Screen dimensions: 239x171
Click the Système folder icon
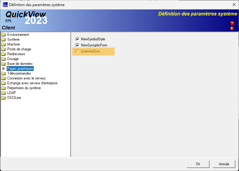(x=3, y=39)
